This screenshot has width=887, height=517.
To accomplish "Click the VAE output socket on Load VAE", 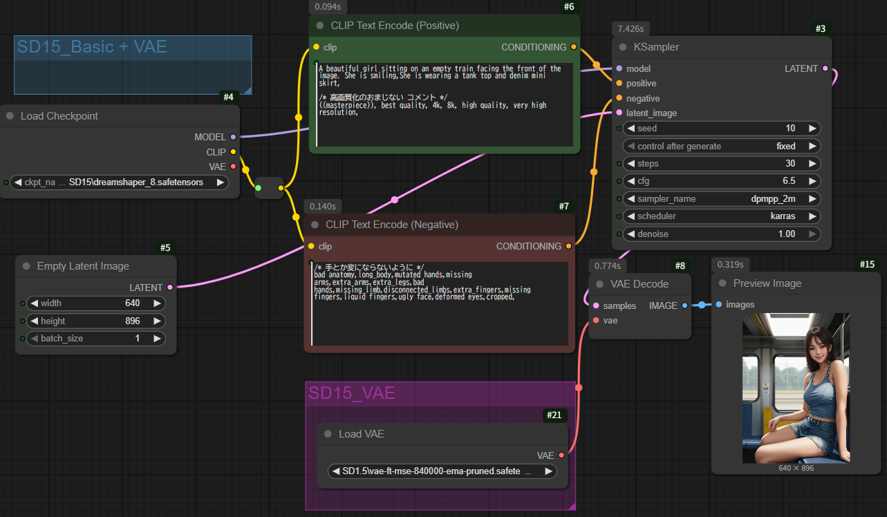I will (x=561, y=455).
